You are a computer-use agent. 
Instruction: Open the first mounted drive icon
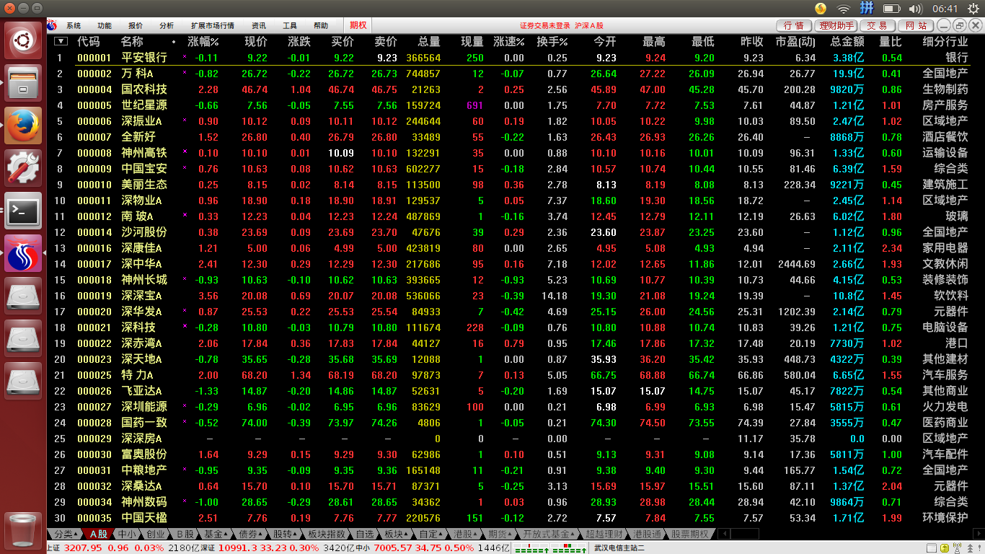tap(23, 296)
